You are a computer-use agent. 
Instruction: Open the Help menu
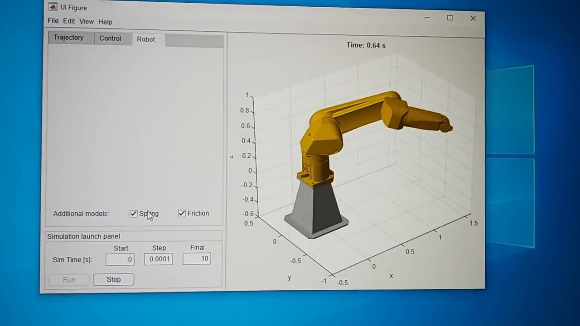tap(105, 22)
